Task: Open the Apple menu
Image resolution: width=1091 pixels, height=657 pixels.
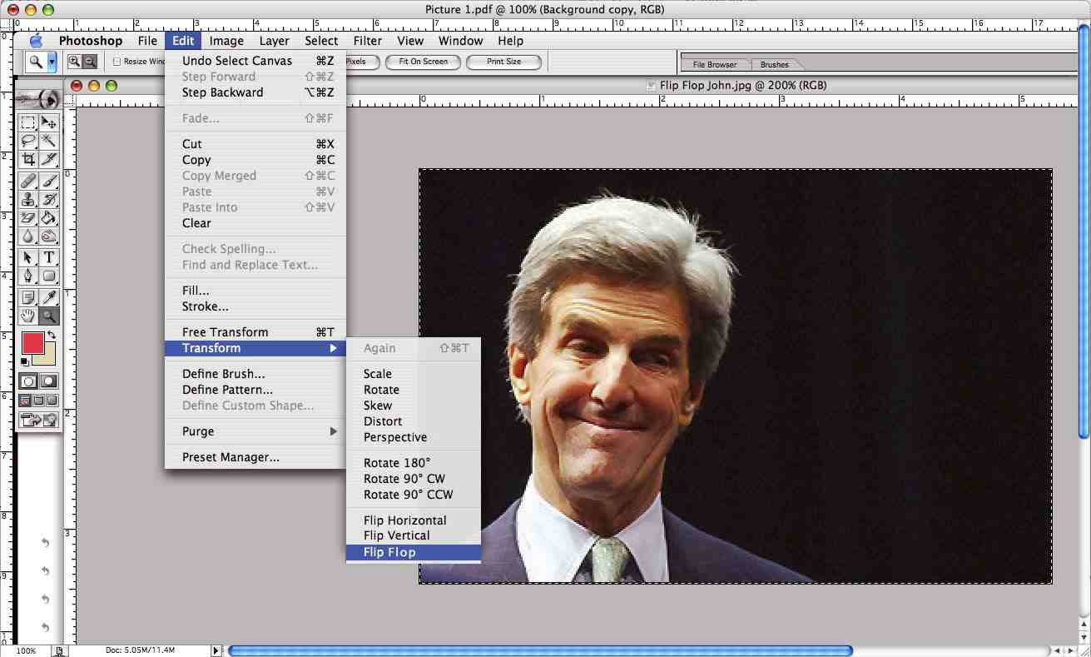Action: point(36,41)
